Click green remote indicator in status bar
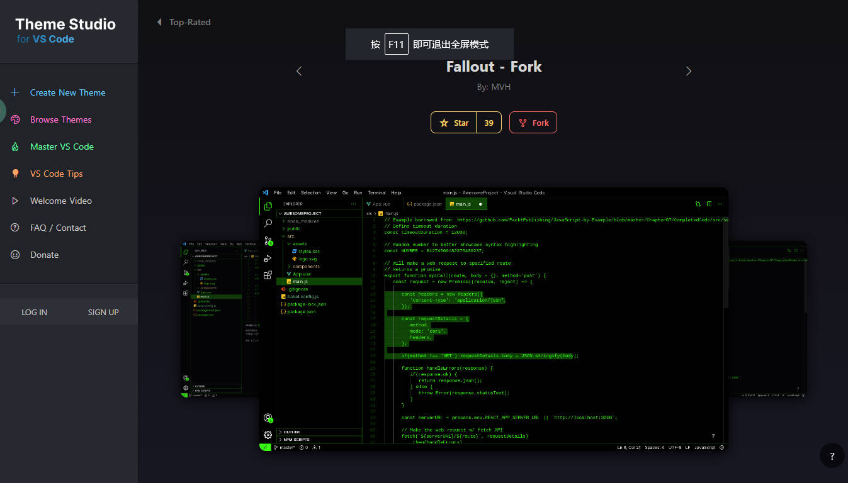 265,447
